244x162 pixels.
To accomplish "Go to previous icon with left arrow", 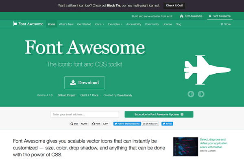I will pos(191,94).
